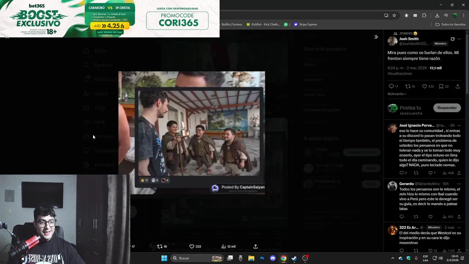Open 322 Ez Ar... profile name
The width and height of the screenshot is (469, 264).
[409, 227]
